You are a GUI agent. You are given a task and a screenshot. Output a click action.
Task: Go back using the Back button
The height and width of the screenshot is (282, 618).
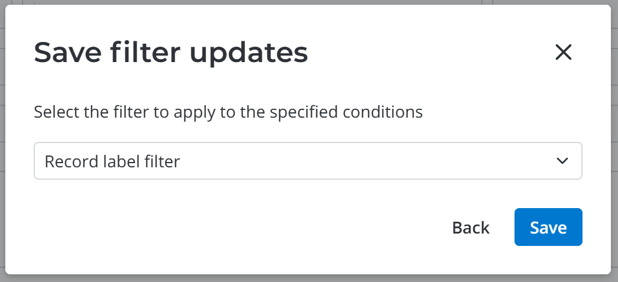point(470,228)
